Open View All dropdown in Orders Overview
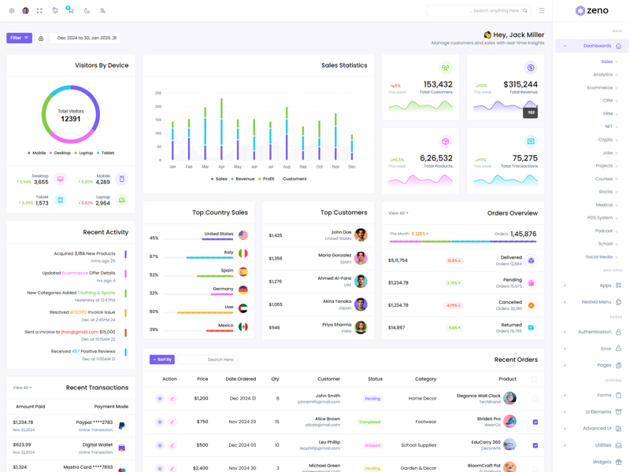The width and height of the screenshot is (630, 472). coord(398,213)
